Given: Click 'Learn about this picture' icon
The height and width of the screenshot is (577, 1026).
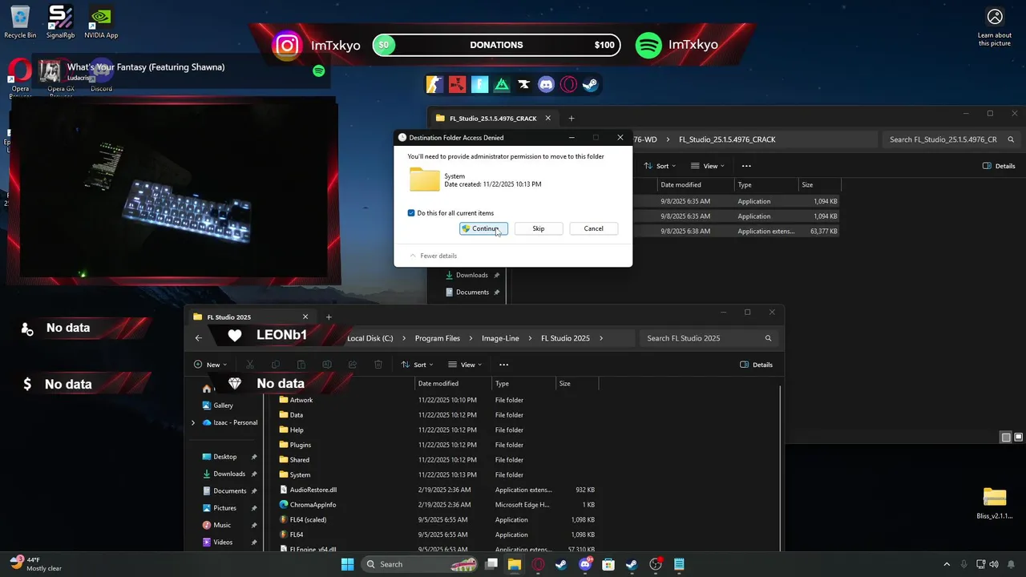Looking at the screenshot, I should tap(995, 26).
